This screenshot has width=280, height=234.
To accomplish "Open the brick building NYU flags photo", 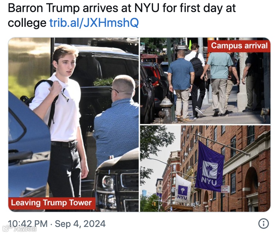I will click(x=205, y=168).
